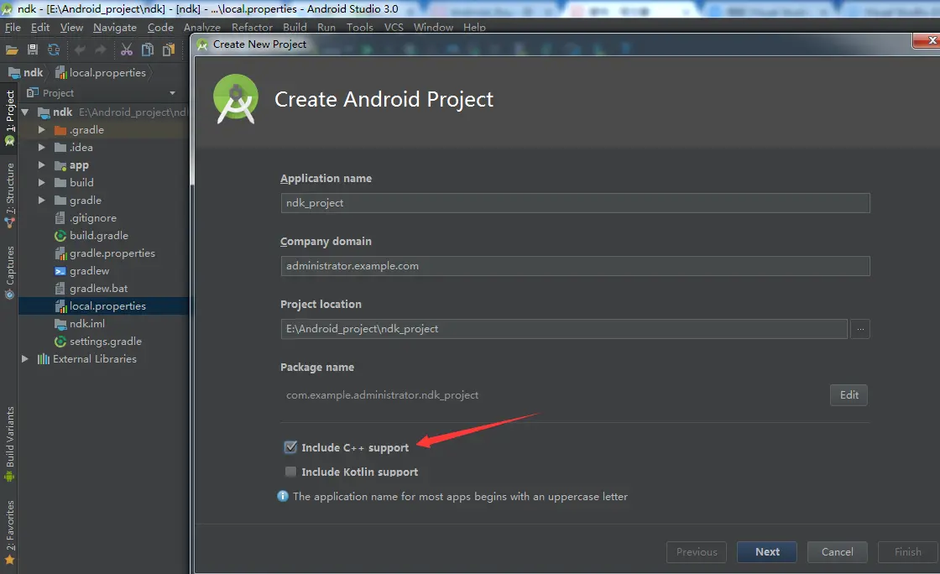Click the Previous button
This screenshot has height=574, width=940.
[697, 552]
